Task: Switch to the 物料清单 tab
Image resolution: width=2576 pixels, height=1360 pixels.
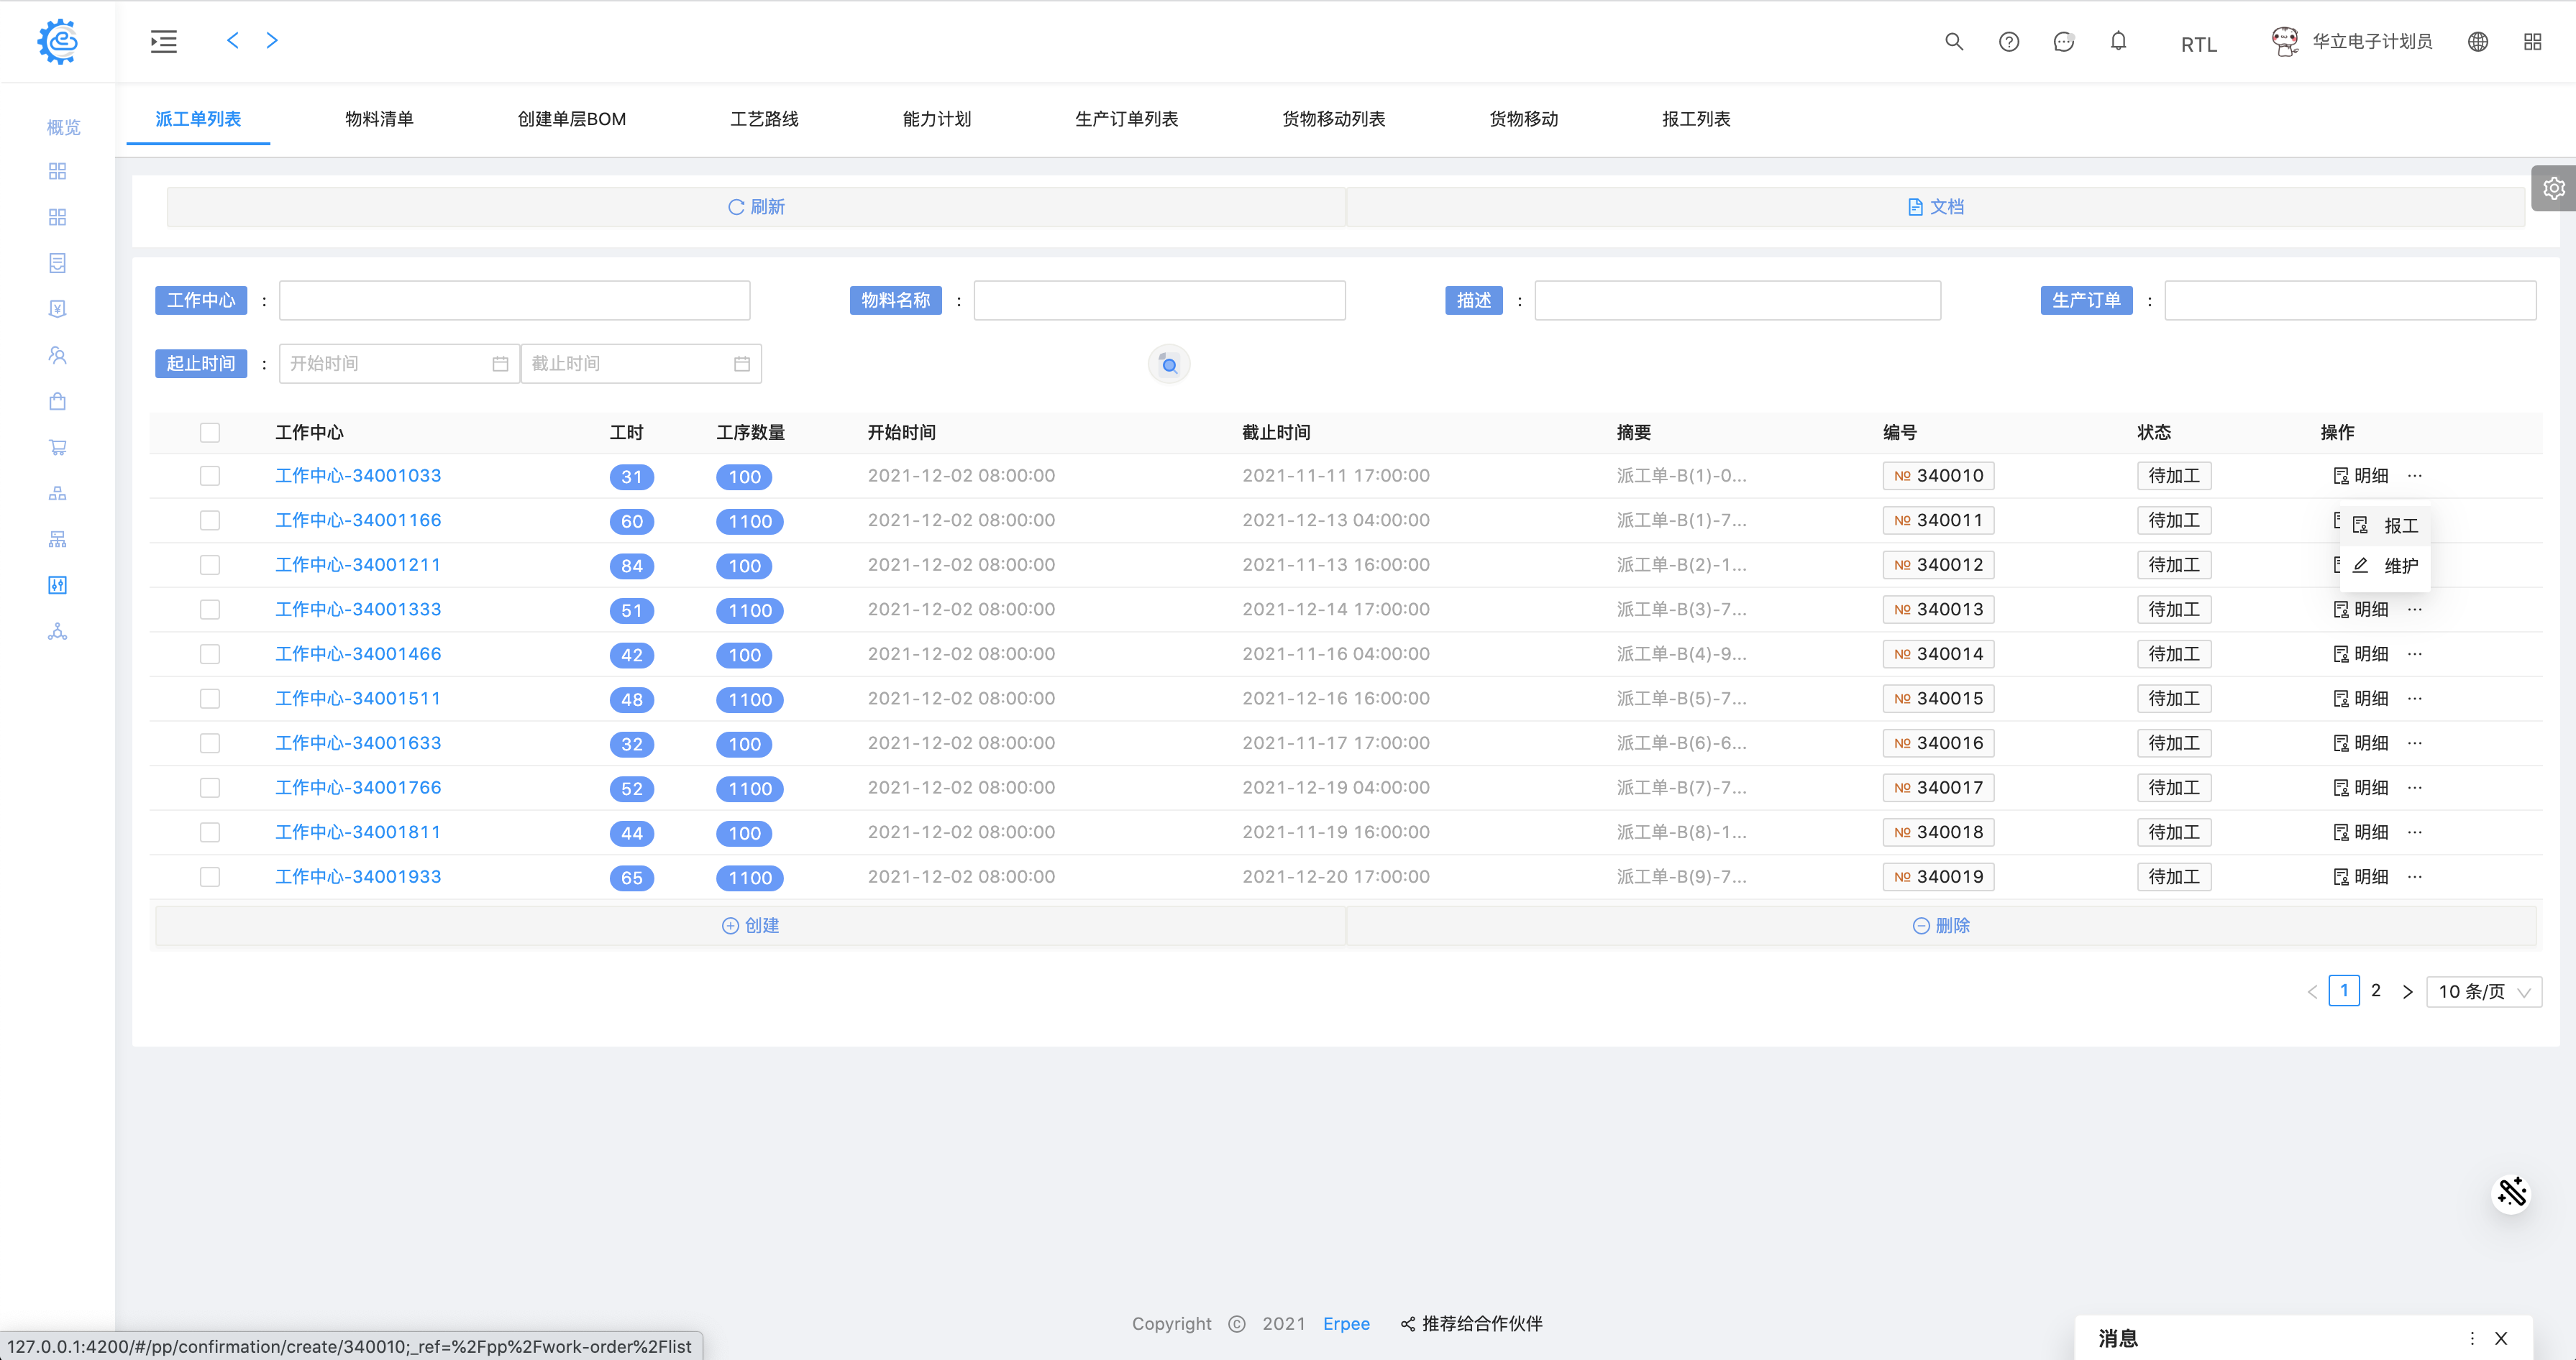Action: click(379, 119)
